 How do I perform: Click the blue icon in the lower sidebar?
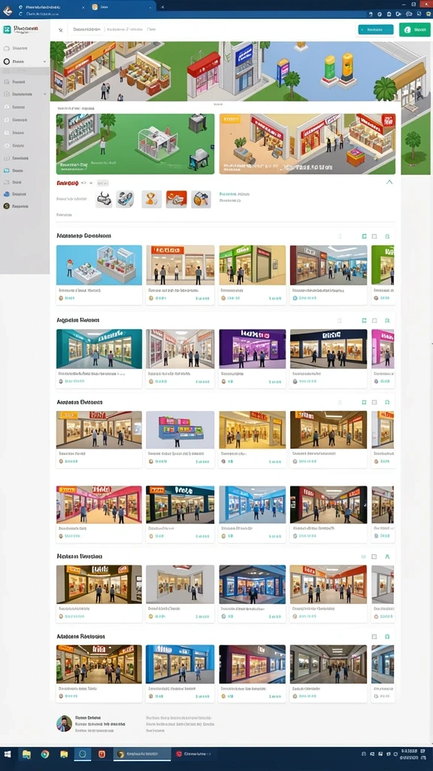[x=6, y=194]
